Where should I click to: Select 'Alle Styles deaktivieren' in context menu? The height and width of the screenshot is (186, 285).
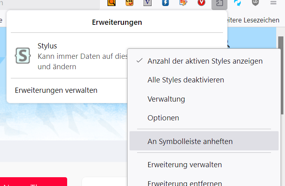(185, 80)
